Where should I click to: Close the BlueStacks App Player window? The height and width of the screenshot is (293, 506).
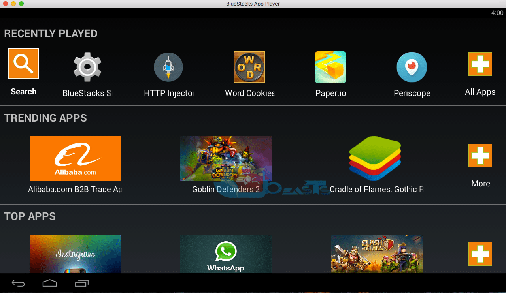[x=6, y=4]
